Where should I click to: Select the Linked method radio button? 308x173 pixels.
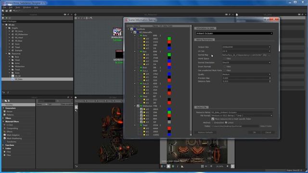(226, 123)
